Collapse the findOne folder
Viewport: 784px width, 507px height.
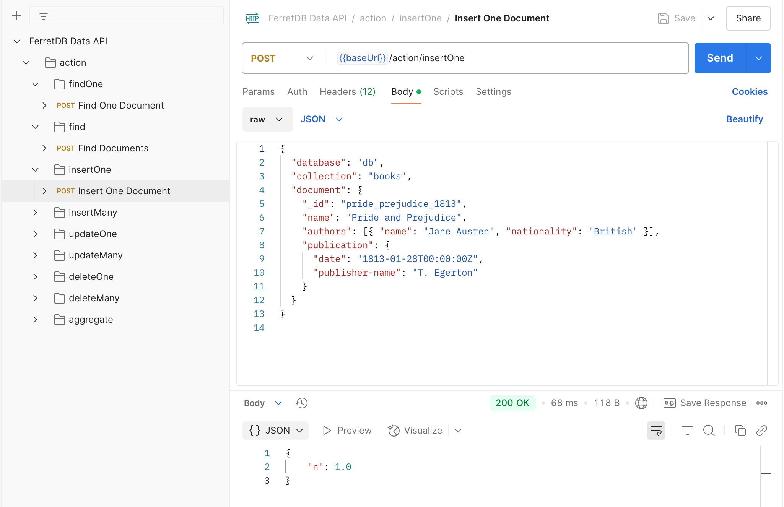[x=35, y=84]
